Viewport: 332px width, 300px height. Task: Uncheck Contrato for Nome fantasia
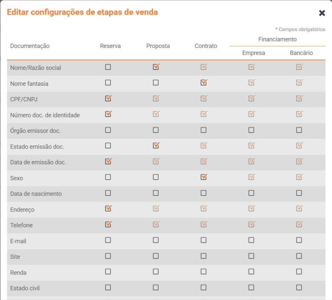pos(204,83)
